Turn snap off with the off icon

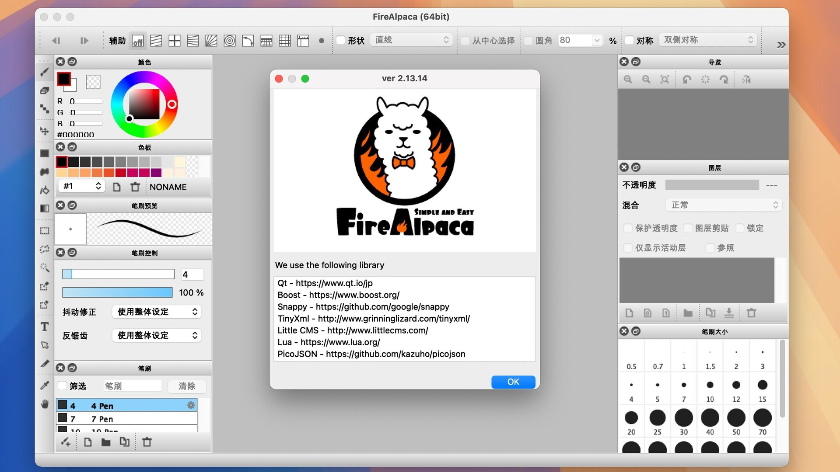[138, 41]
